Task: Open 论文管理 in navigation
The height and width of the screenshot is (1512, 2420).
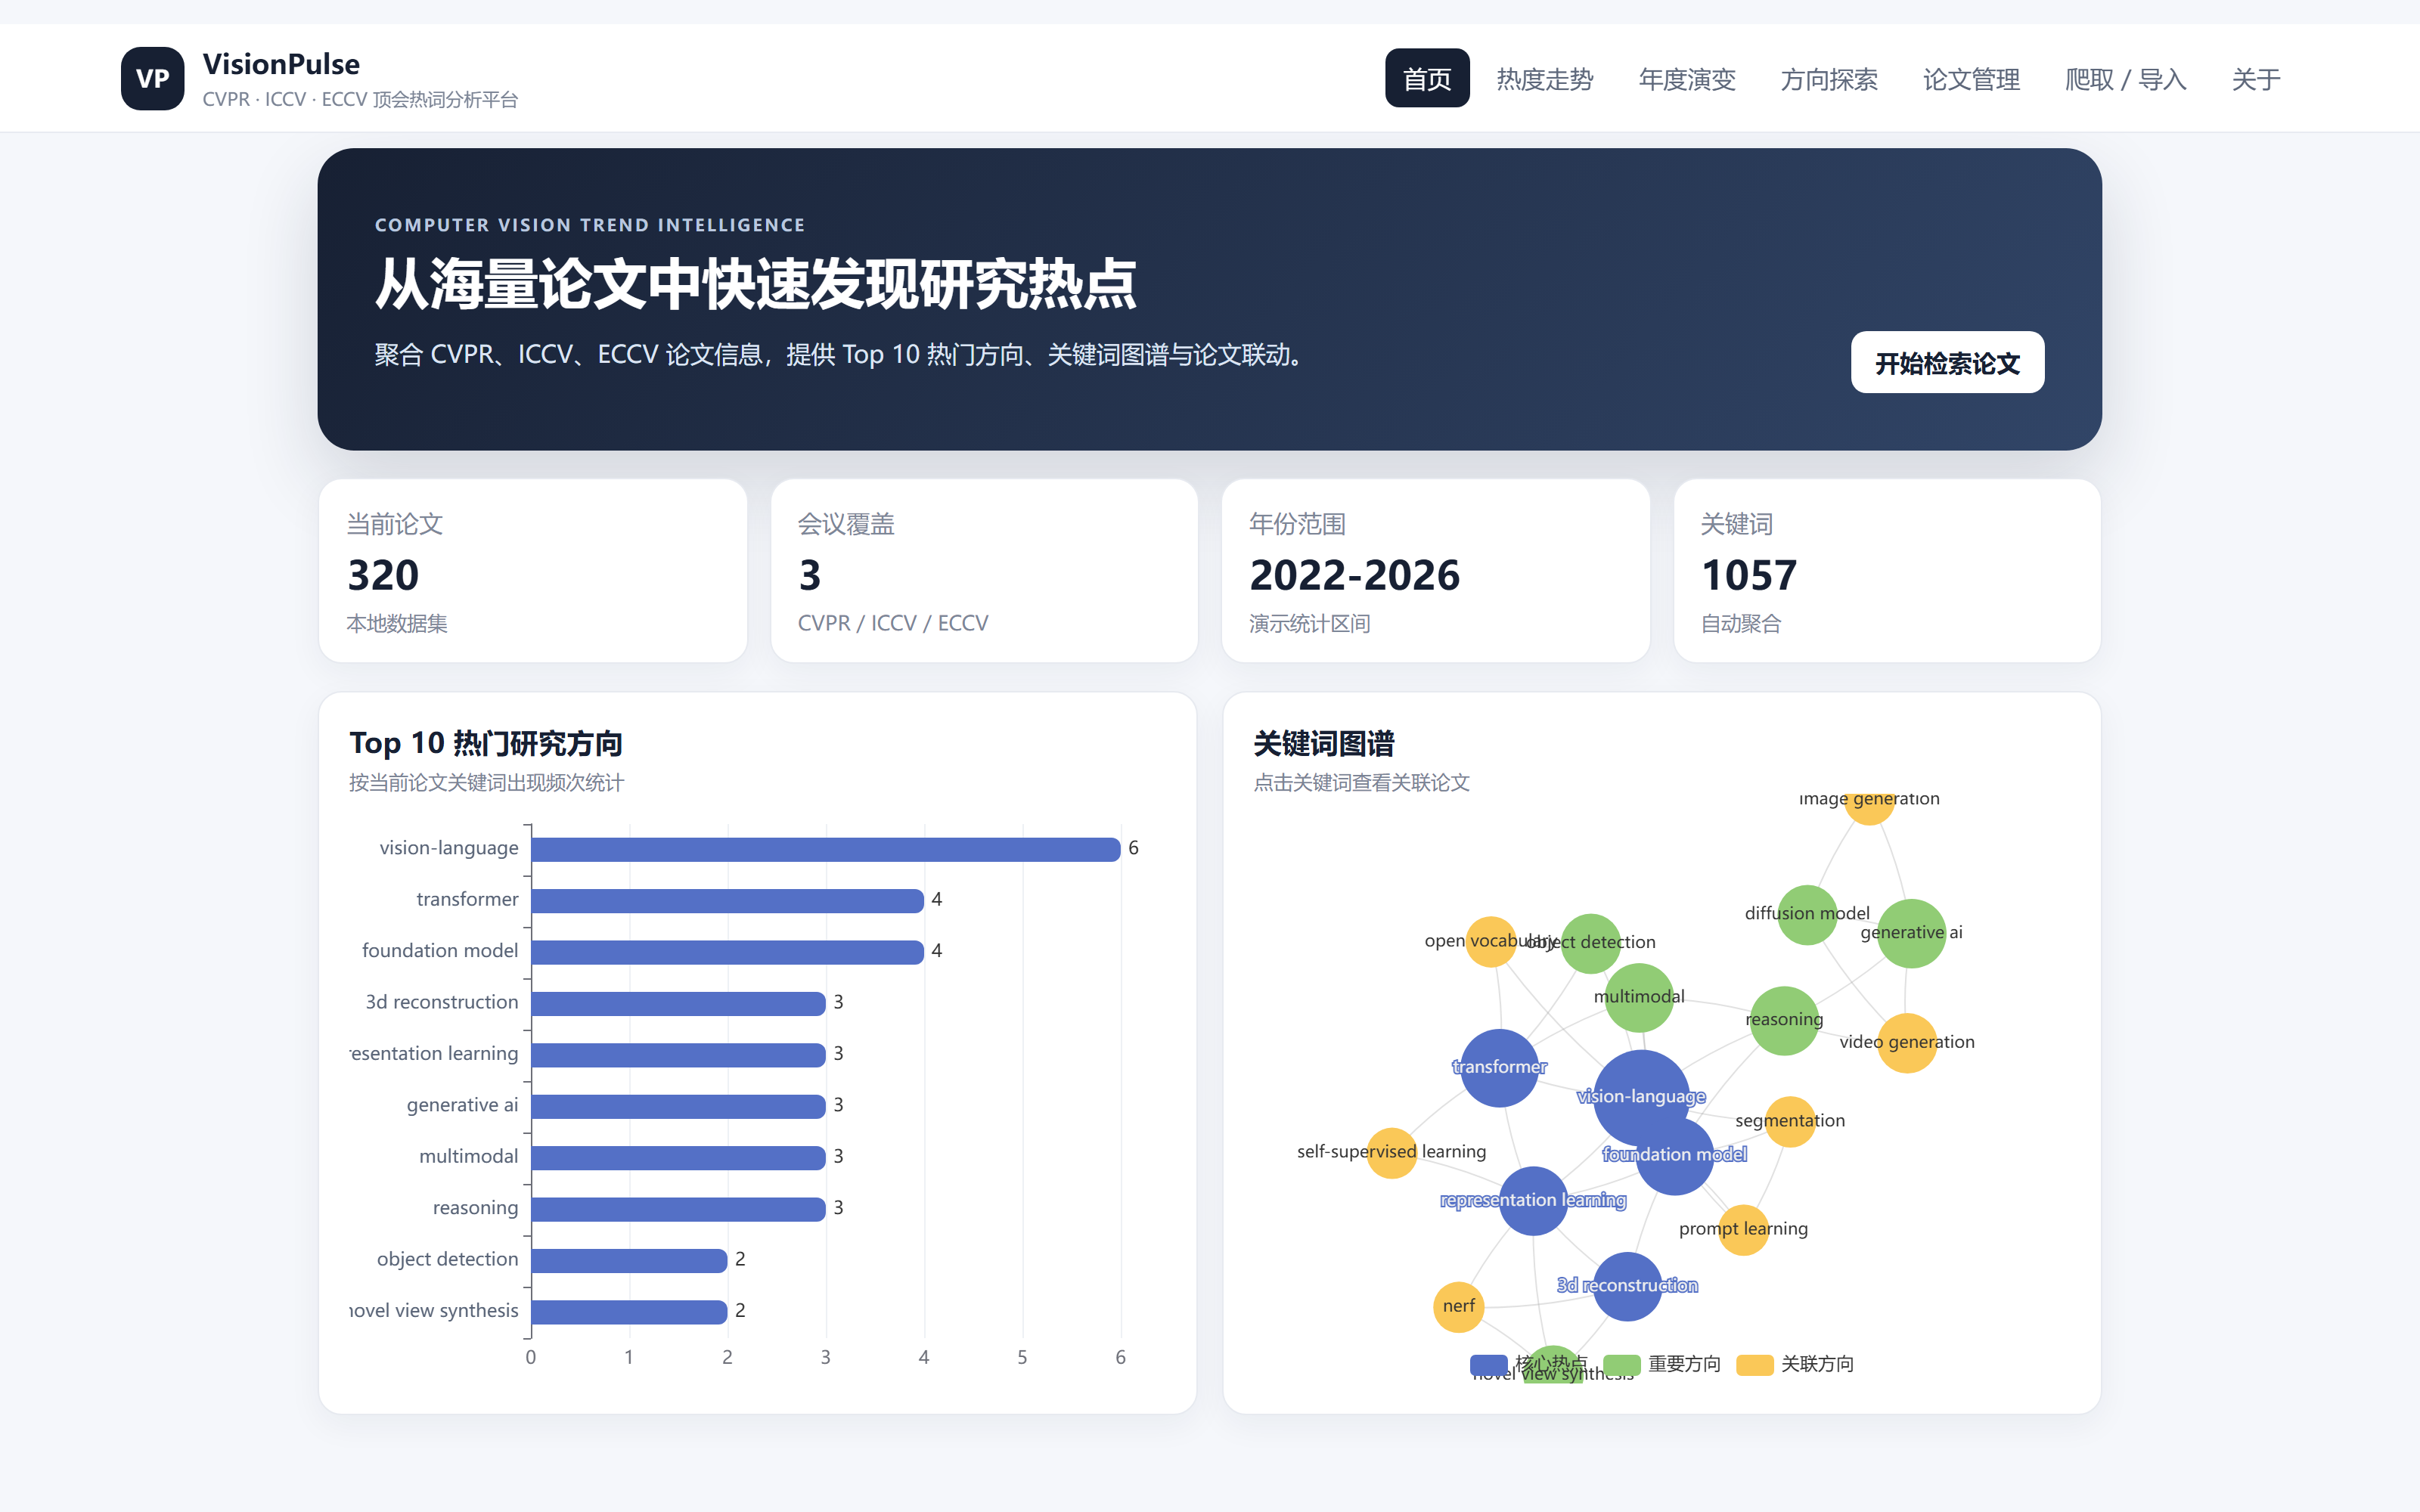Action: tap(1970, 79)
